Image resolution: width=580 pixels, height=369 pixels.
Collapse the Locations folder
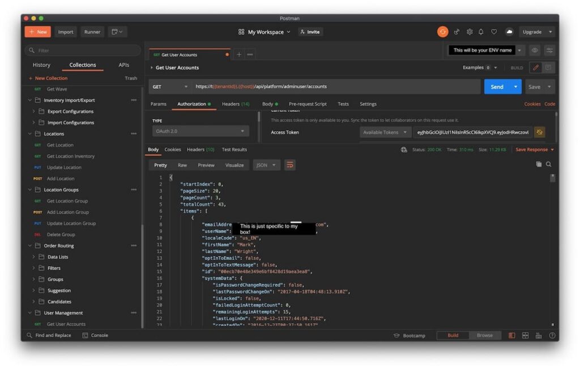coord(30,134)
